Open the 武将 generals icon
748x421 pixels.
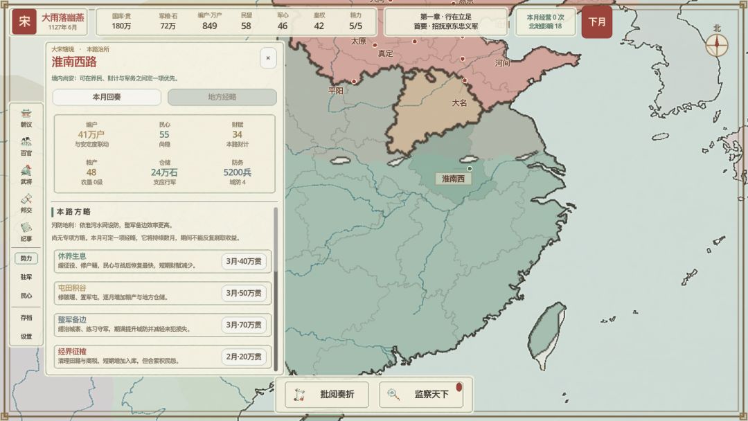[x=26, y=175]
